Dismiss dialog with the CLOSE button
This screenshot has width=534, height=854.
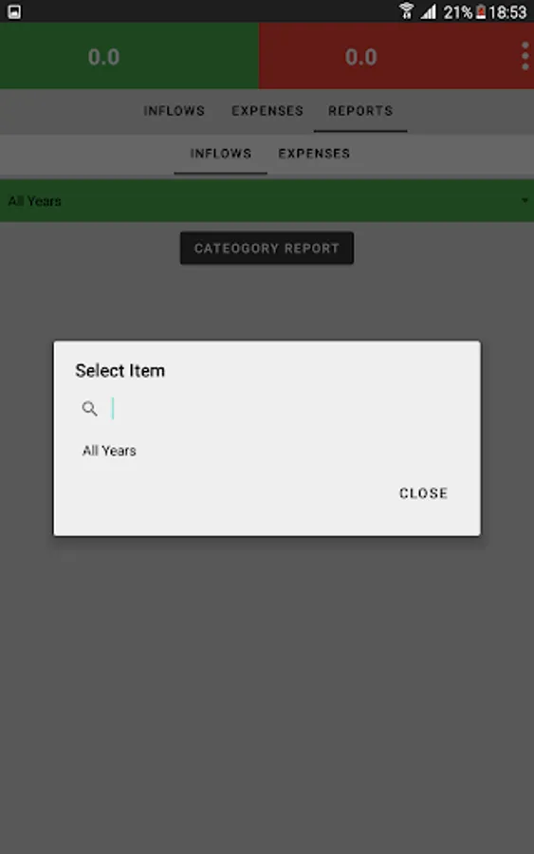click(423, 493)
